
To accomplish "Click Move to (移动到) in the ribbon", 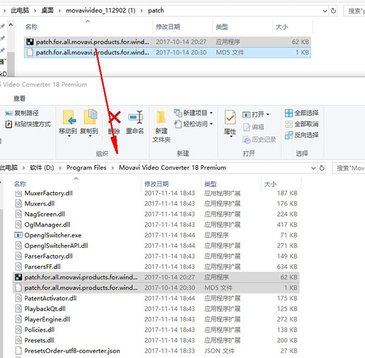I will pyautogui.click(x=68, y=123).
